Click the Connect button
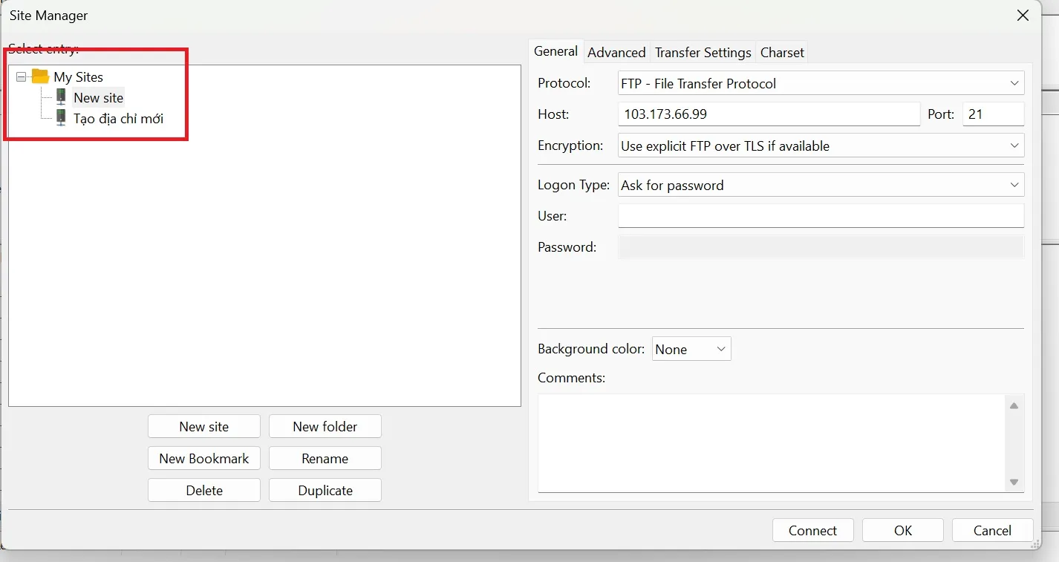The image size is (1059, 562). point(812,530)
